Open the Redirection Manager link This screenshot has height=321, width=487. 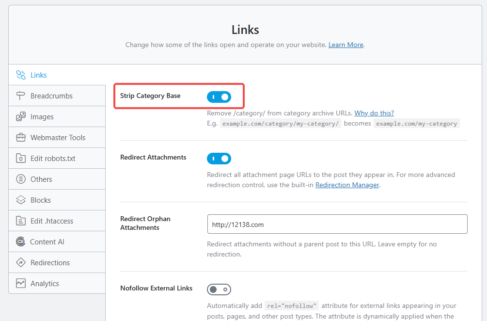347,185
